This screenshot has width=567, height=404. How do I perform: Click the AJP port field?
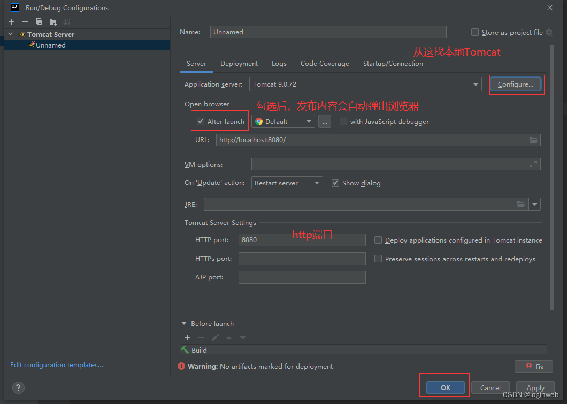[302, 277]
